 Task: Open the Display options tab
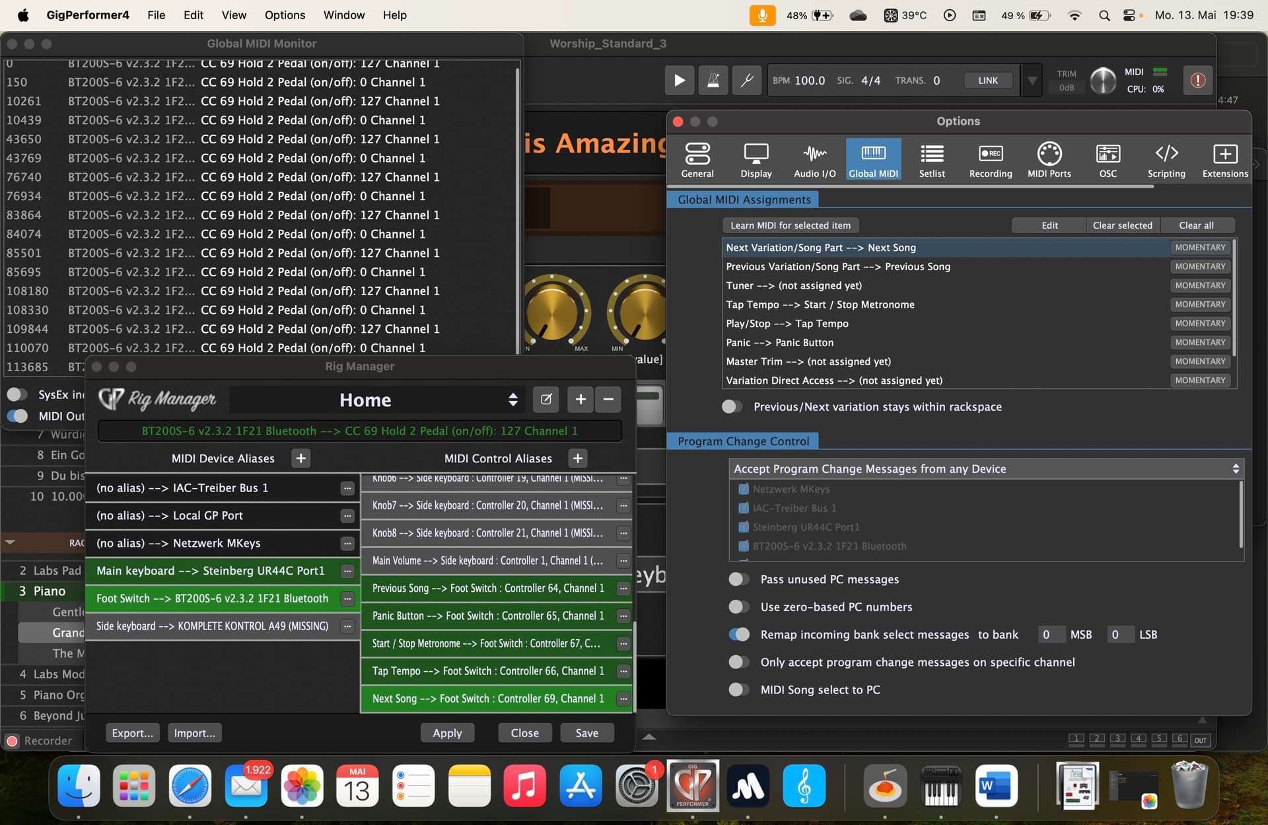click(x=756, y=160)
